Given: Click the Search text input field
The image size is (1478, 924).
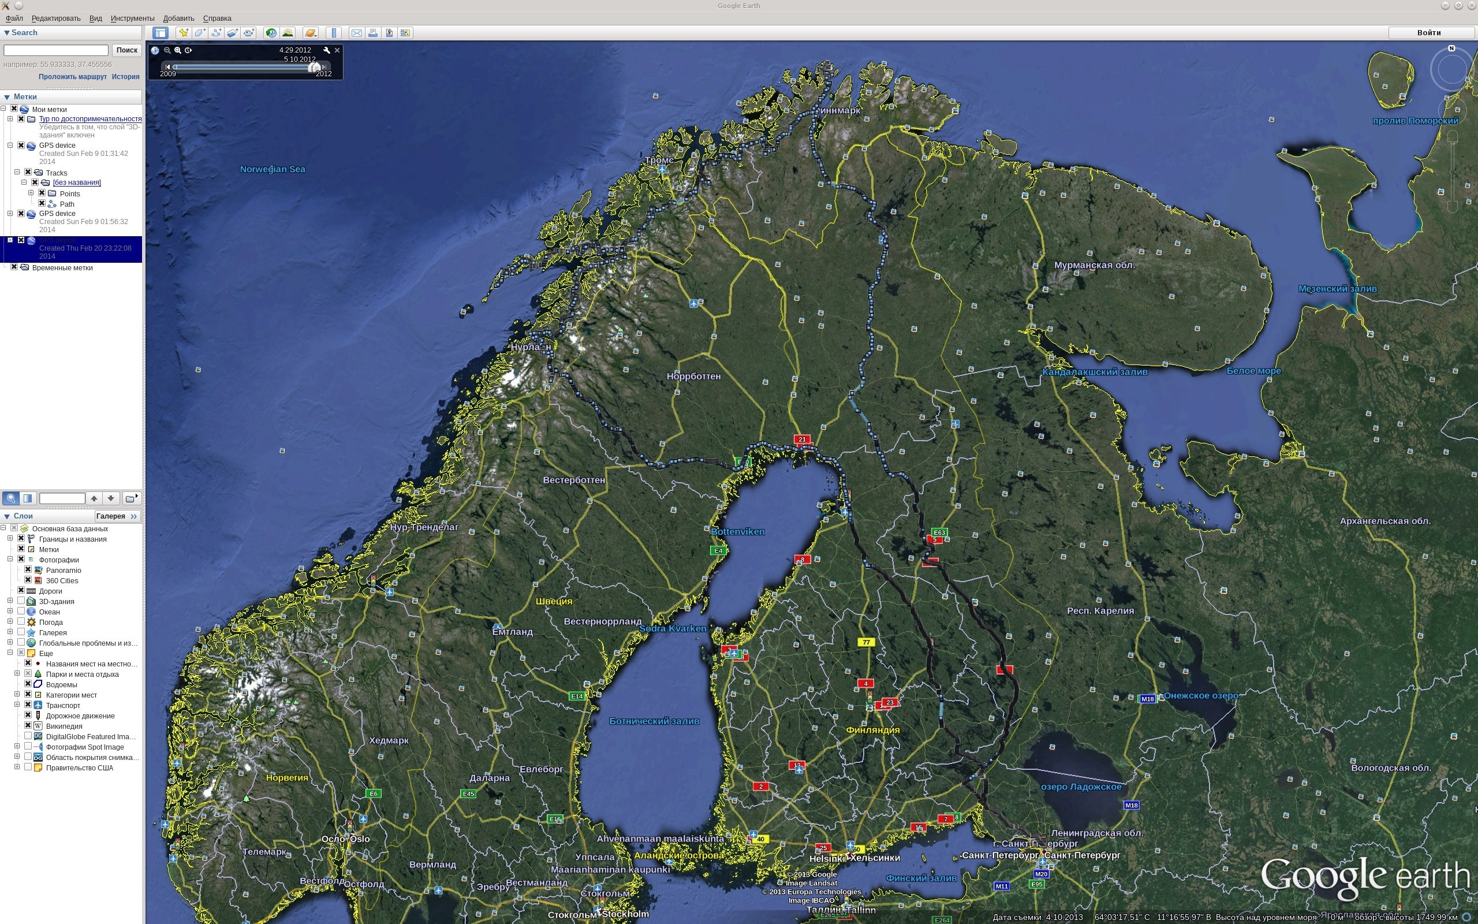Looking at the screenshot, I should point(56,50).
